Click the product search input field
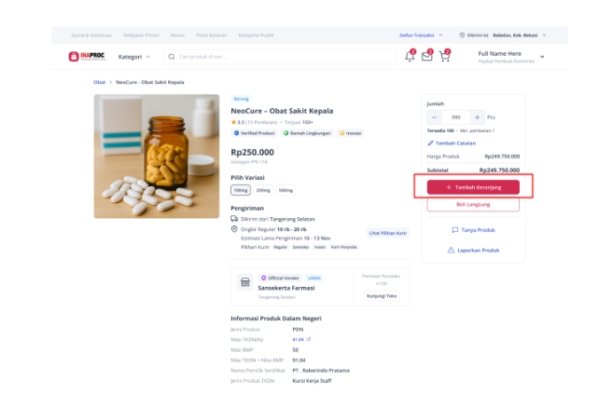 click(280, 57)
